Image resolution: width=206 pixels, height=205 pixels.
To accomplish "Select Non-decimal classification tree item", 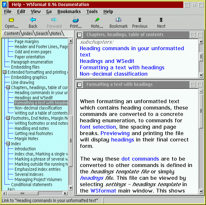I will (38, 108).
